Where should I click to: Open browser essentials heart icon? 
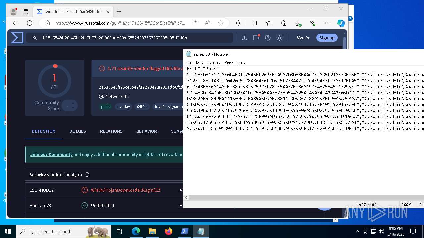click(x=313, y=23)
